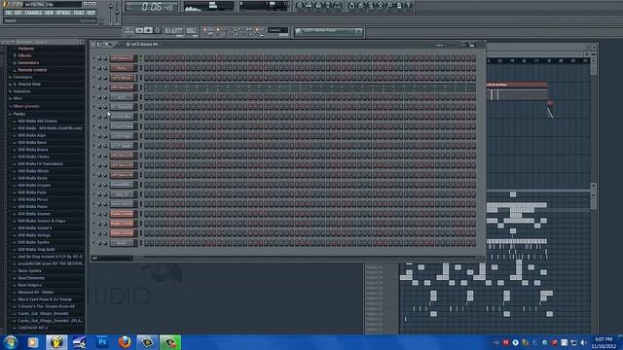623x350 pixels.
Task: Click the question mark help icon in top toolbar
Action: pyautogui.click(x=408, y=5)
